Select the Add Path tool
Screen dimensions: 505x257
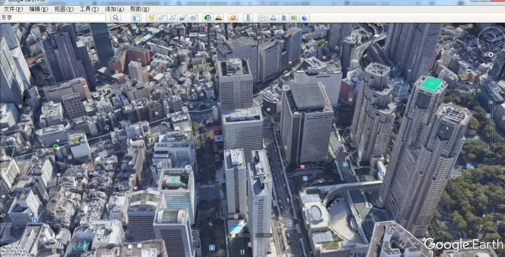(x=172, y=18)
